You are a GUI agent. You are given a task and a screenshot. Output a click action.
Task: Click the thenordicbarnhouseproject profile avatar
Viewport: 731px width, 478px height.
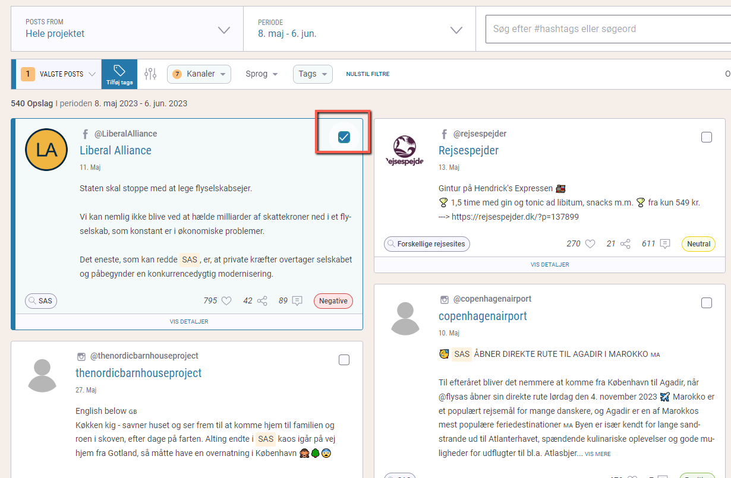tap(42, 375)
